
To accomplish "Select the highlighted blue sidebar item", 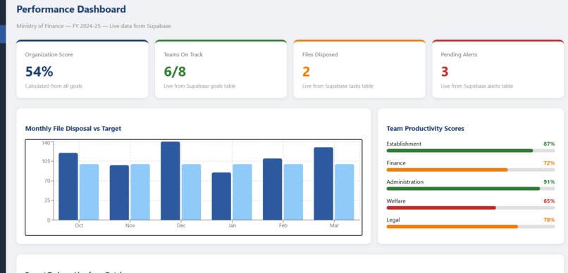I will [x=3, y=34].
